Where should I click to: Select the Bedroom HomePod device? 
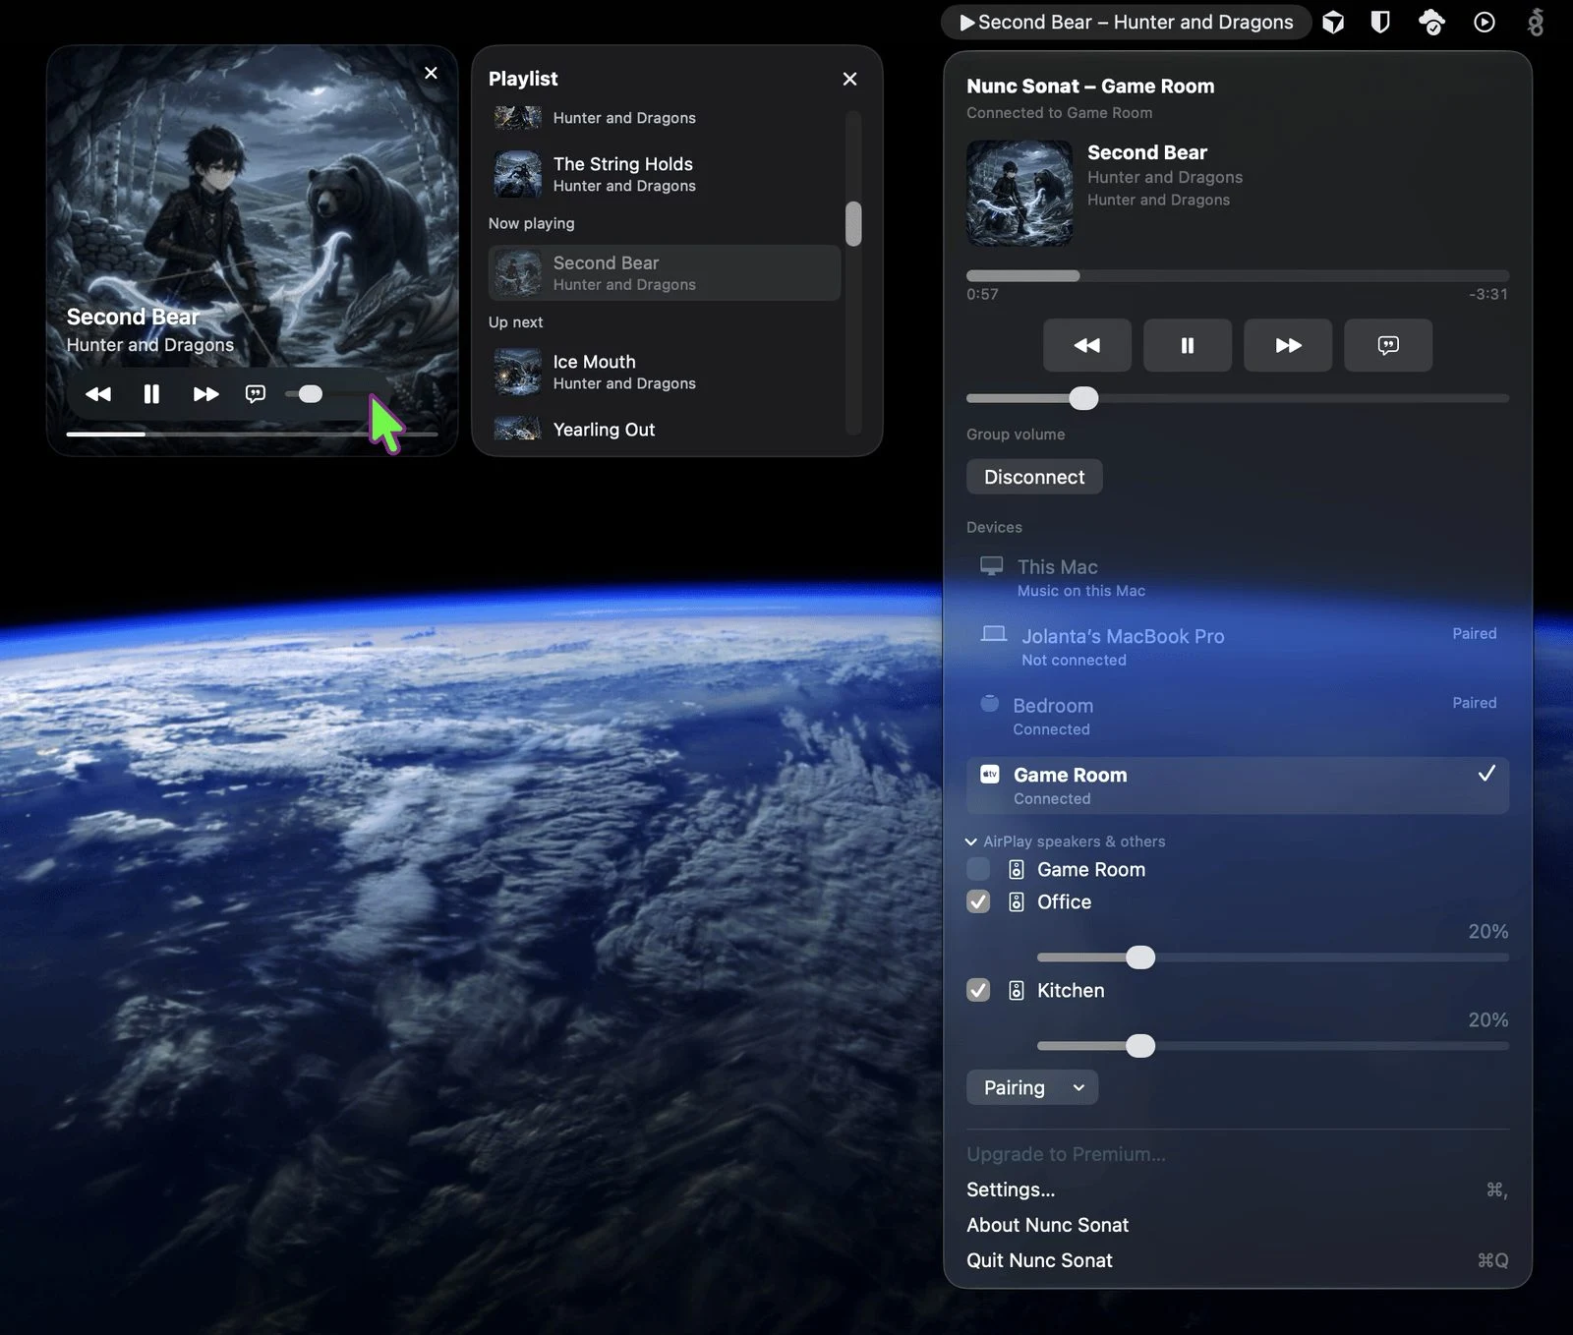[1237, 716]
